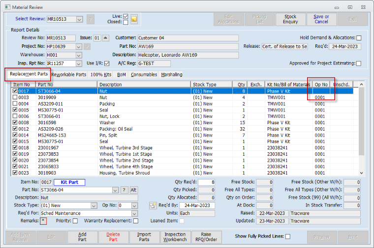
Task: Click the blue Kit Part label
Action: 69,182
